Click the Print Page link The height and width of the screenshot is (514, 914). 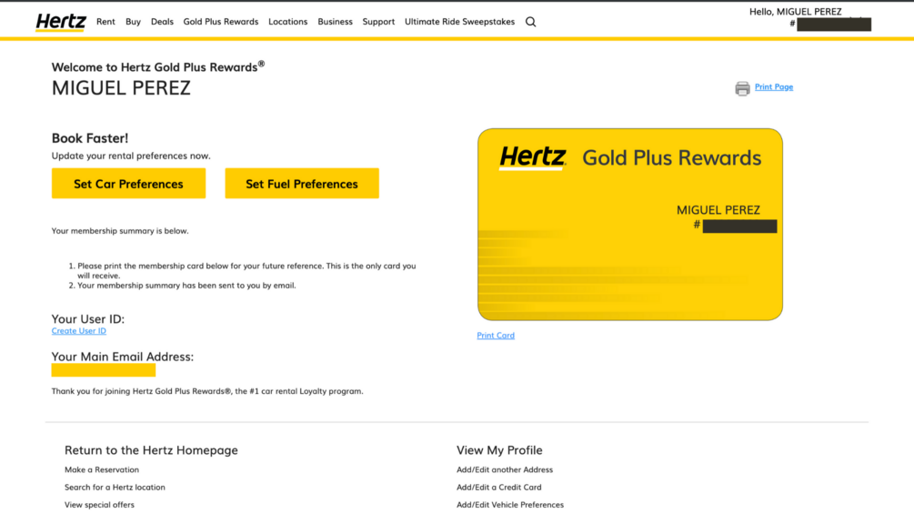774,86
